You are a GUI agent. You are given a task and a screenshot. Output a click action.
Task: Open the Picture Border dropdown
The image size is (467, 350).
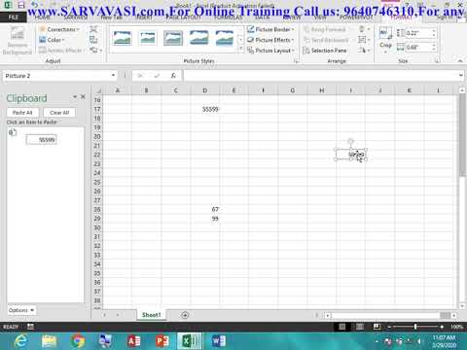pos(270,29)
